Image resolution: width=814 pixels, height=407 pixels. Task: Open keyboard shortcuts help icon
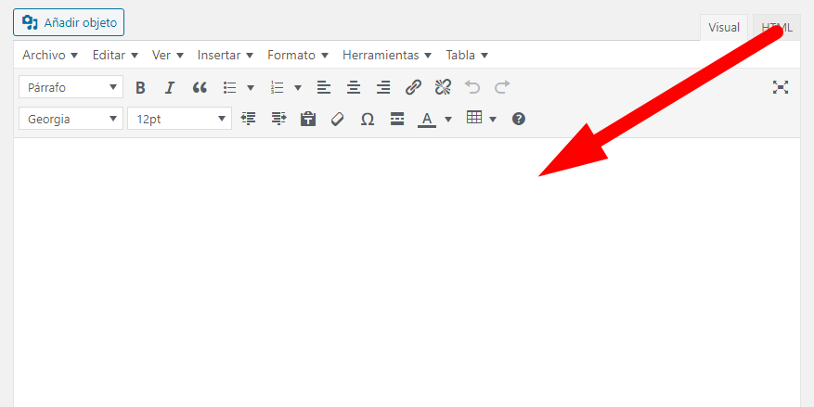pos(519,120)
